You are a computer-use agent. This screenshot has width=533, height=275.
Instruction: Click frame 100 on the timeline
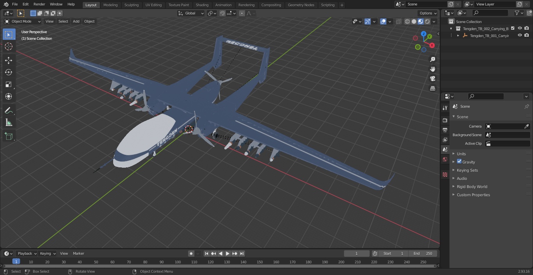tap(178, 262)
